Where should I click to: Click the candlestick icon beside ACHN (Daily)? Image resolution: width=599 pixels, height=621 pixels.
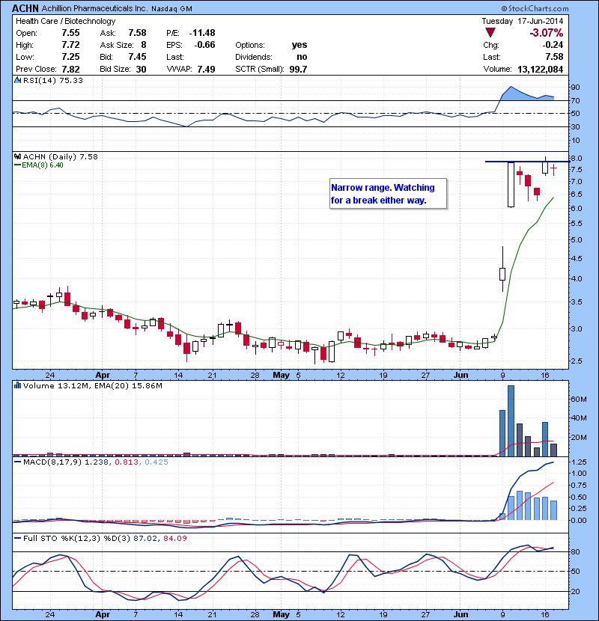[x=17, y=156]
